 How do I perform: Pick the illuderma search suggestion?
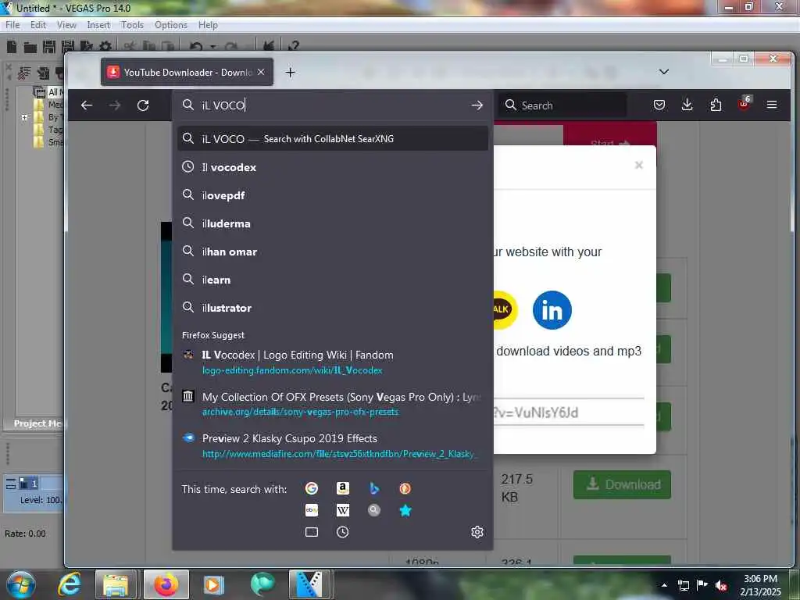[333, 223]
